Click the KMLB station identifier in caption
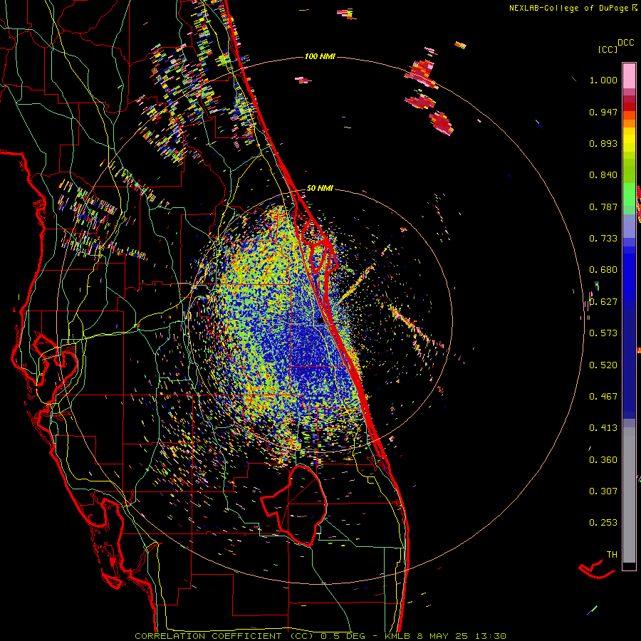The image size is (641, 641). (x=398, y=636)
